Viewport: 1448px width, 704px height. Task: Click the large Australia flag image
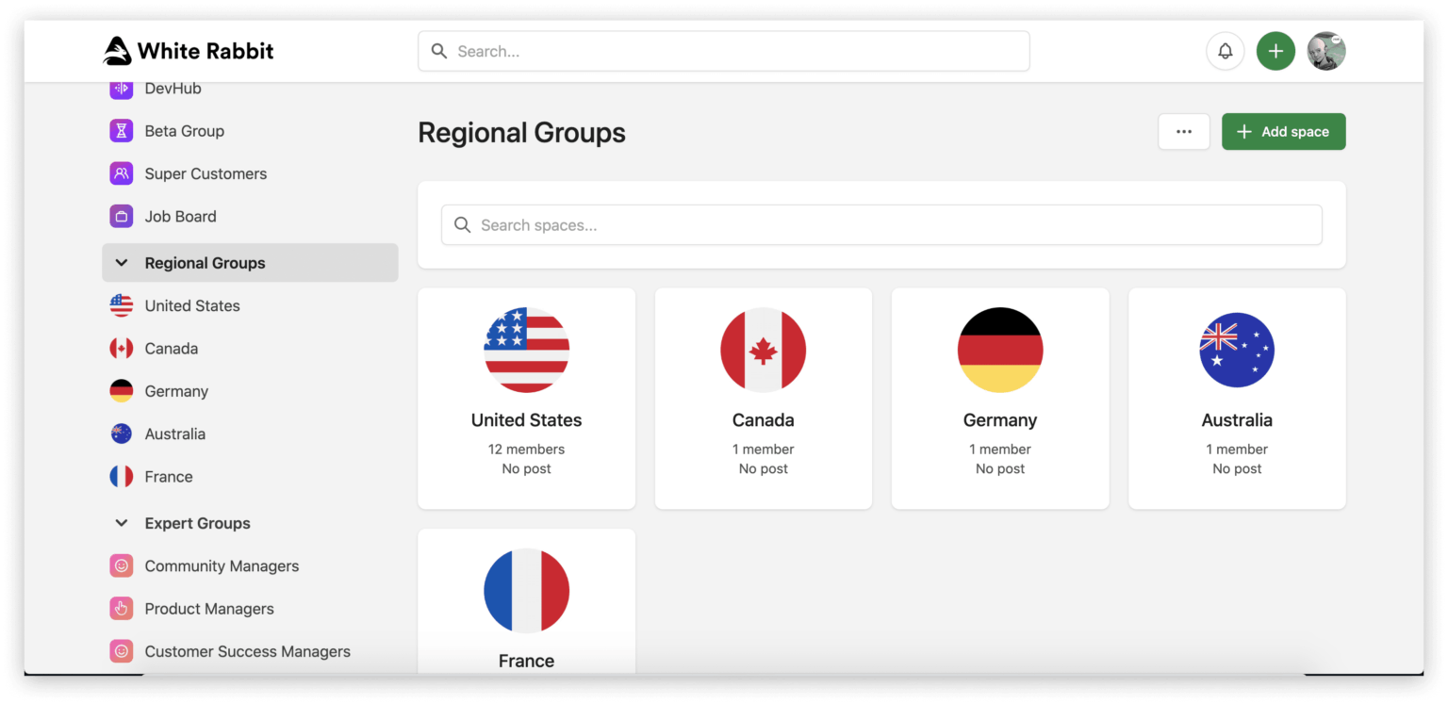(x=1237, y=350)
